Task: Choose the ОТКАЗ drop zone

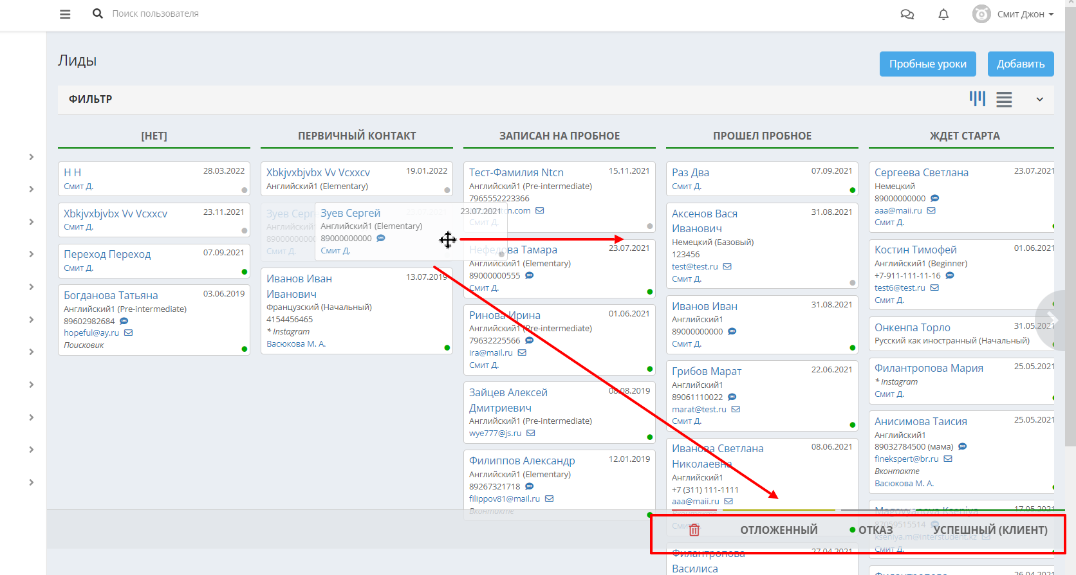Action: 876,530
